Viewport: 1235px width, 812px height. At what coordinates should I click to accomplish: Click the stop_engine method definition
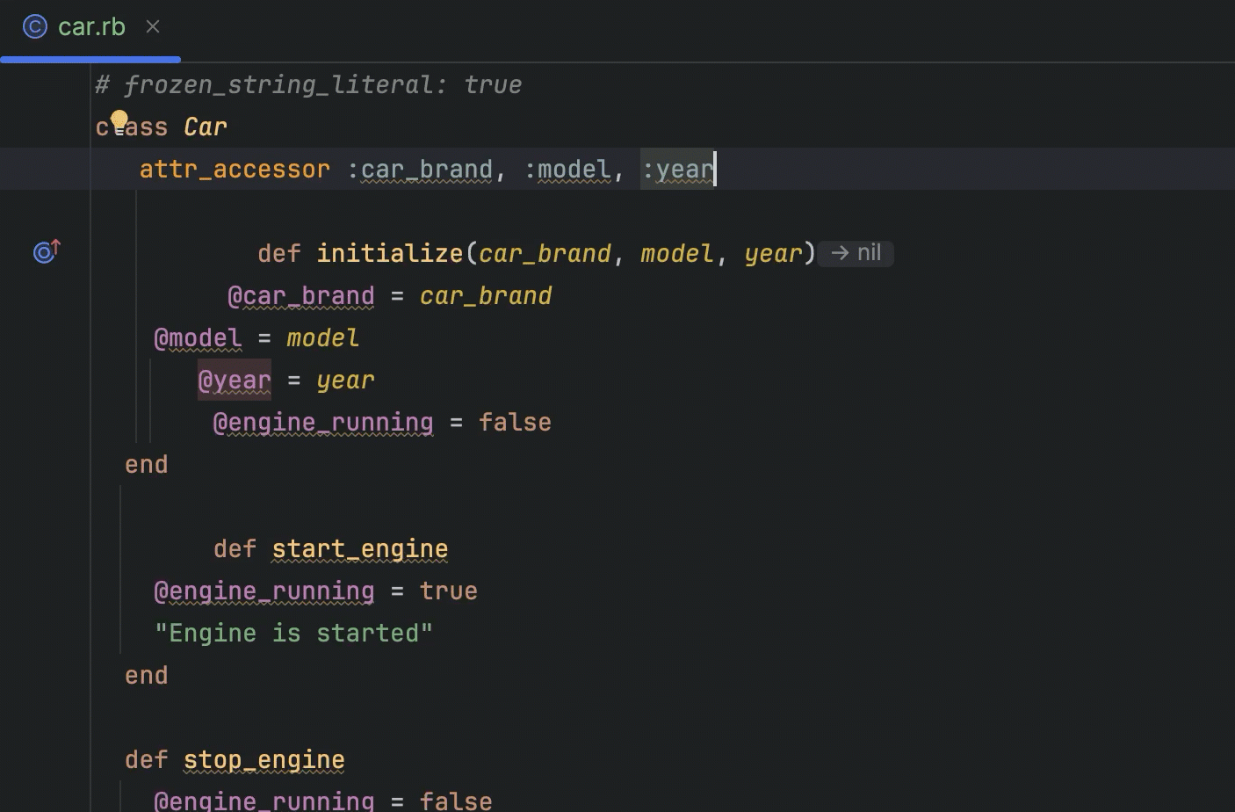point(263,759)
